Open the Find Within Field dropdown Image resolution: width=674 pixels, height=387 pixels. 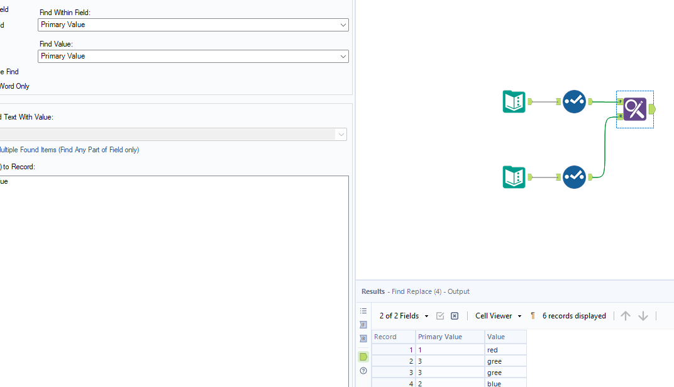[343, 25]
